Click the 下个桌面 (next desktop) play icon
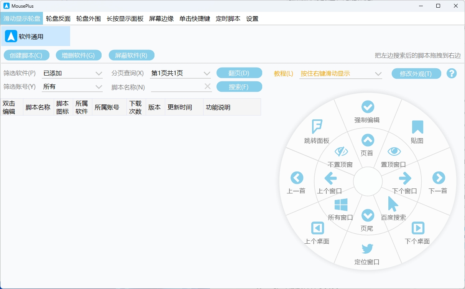465x289 pixels. 417,228
